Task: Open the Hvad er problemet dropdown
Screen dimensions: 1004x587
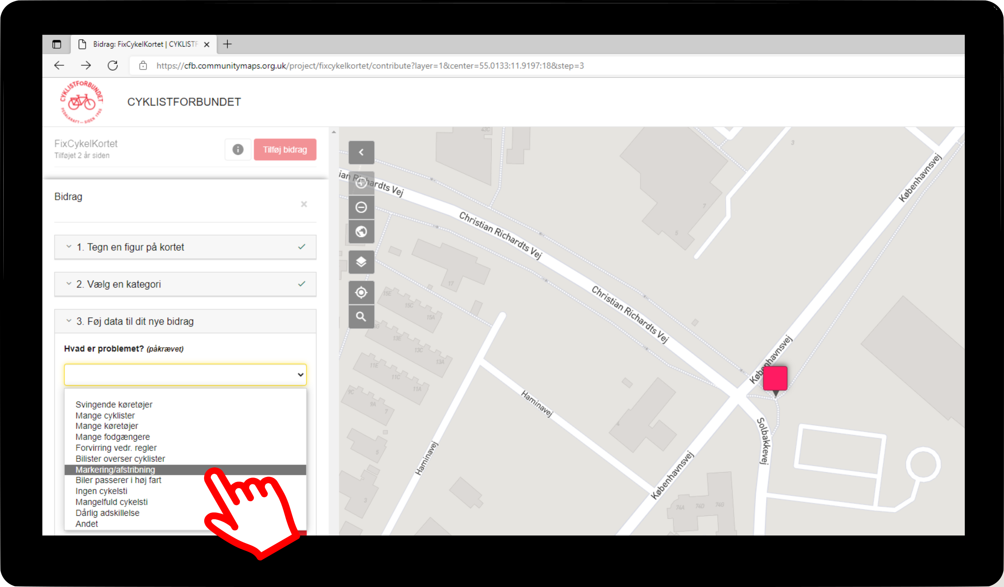Action: pos(185,374)
